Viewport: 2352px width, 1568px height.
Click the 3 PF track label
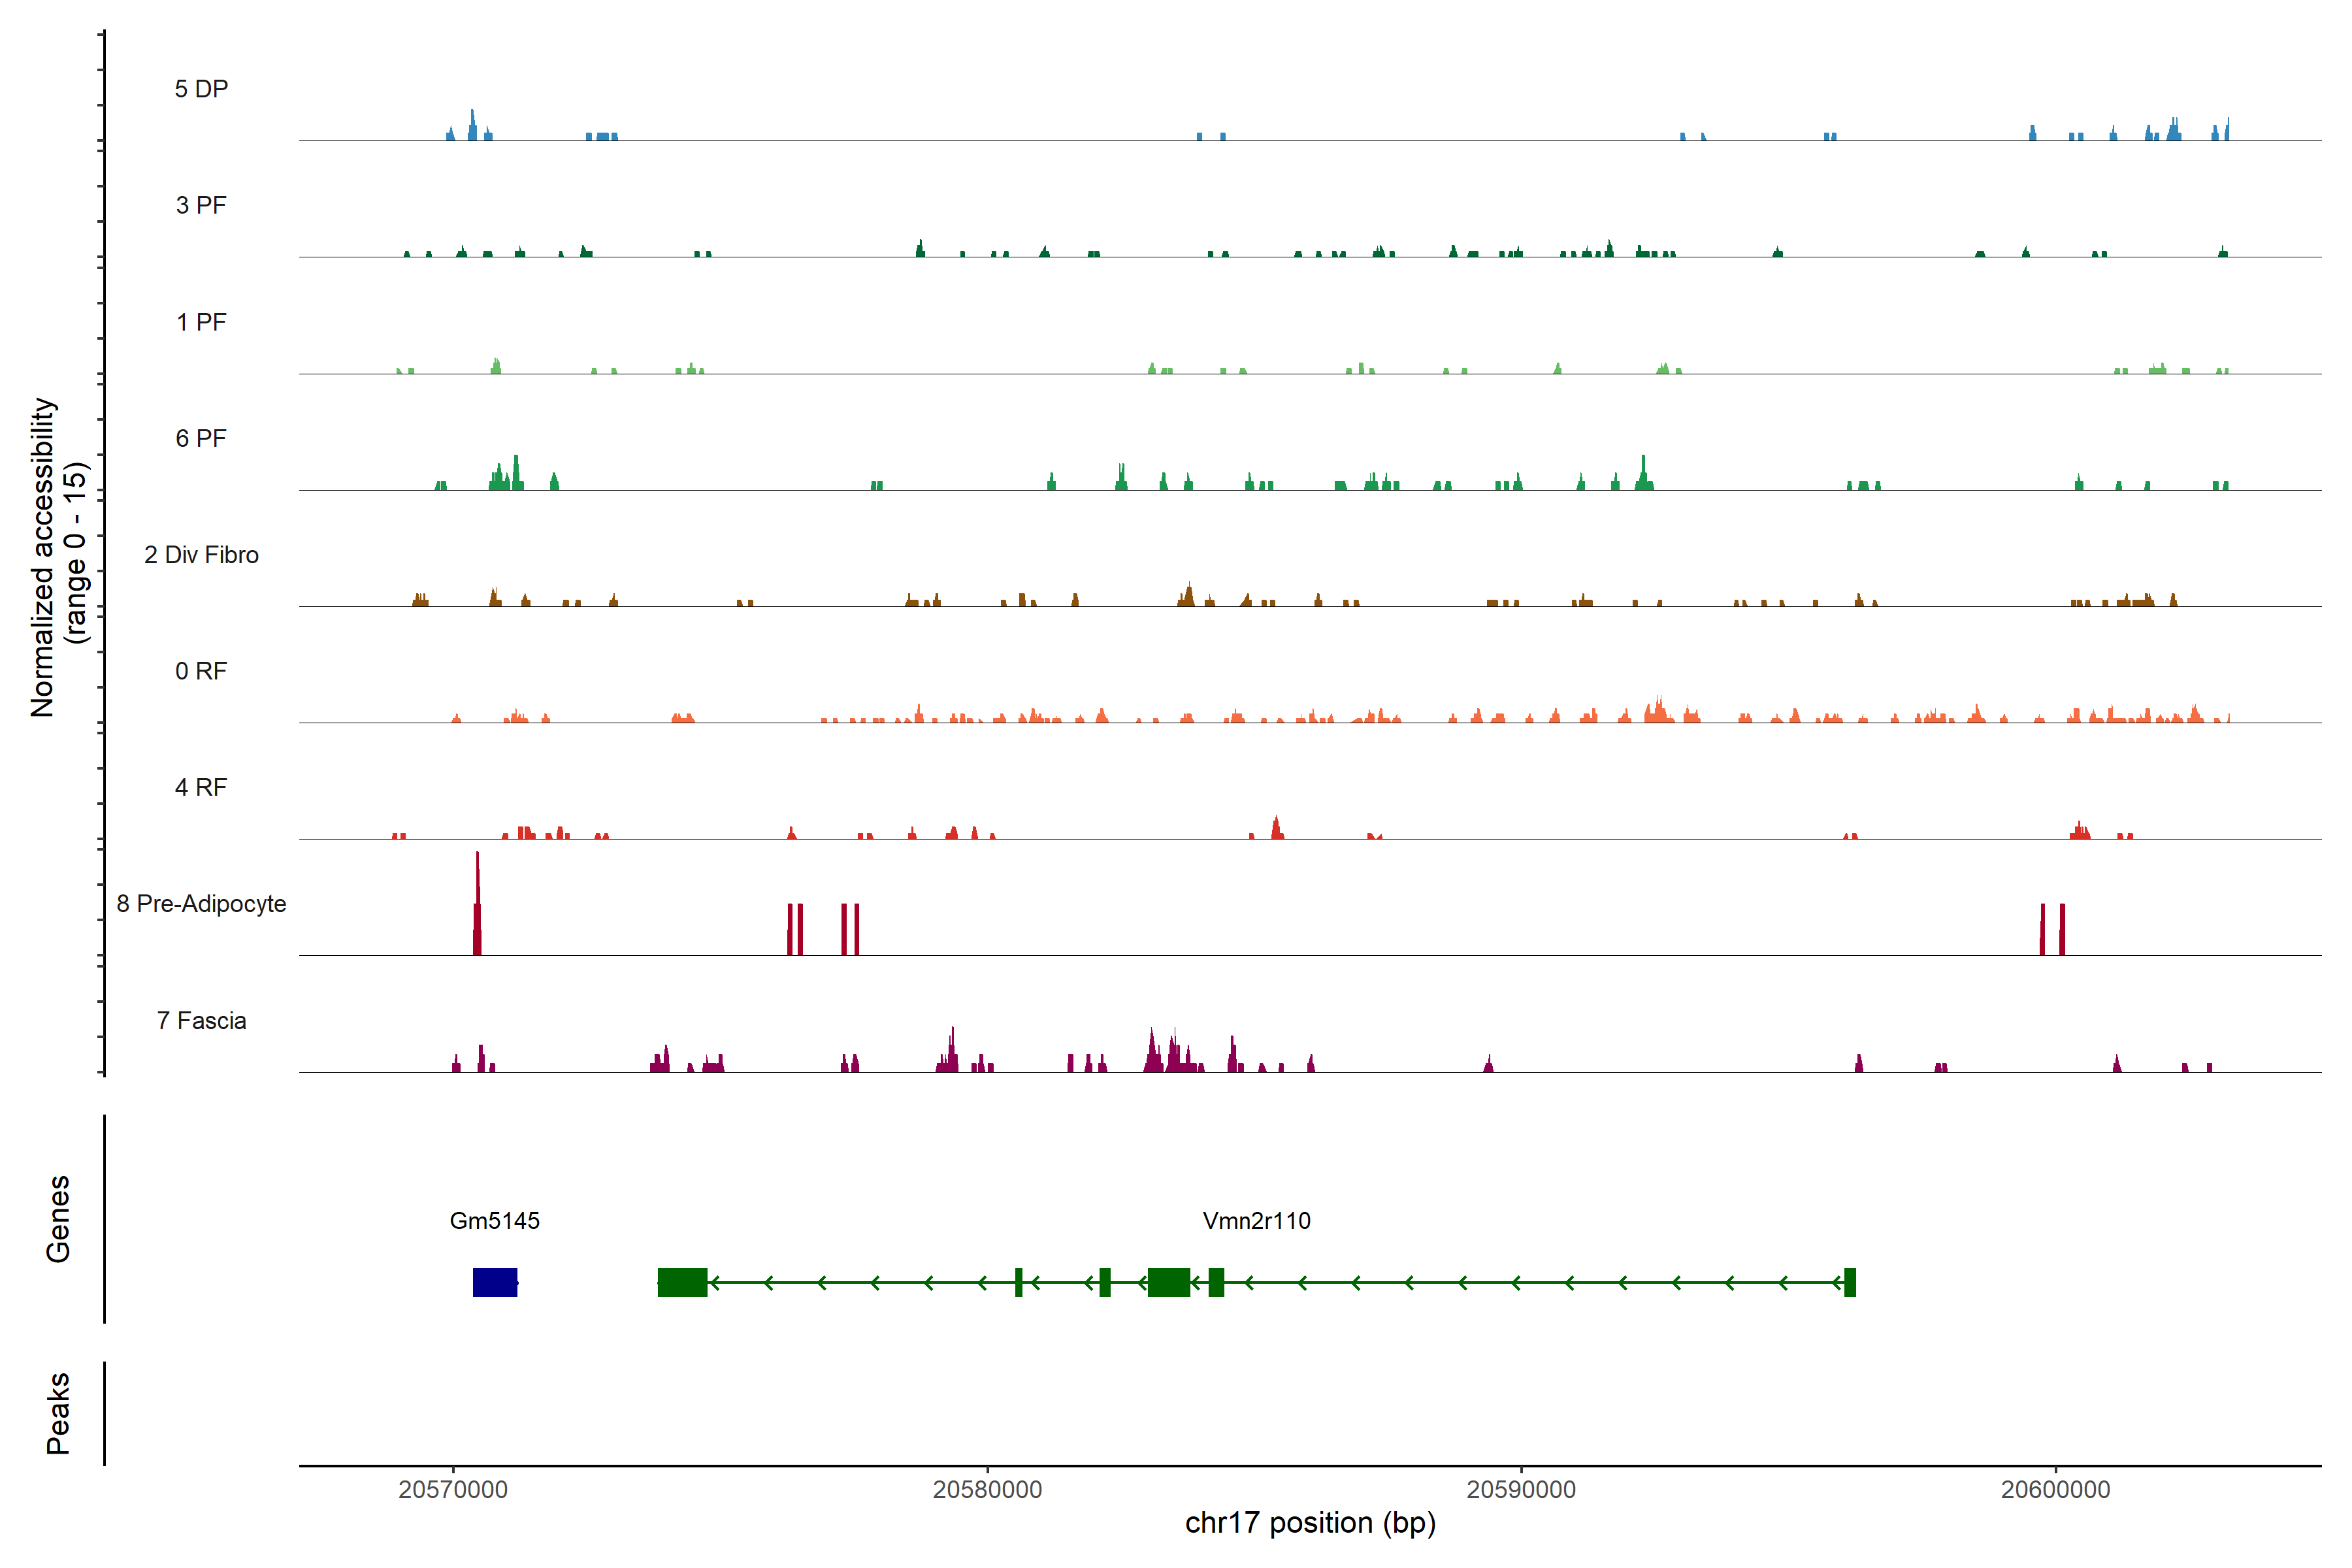click(201, 205)
